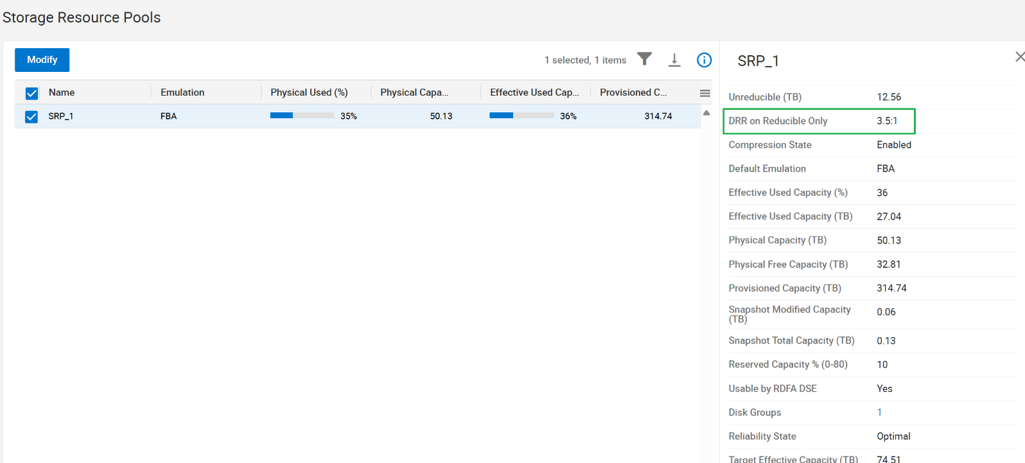Click the Modify button
The image size is (1025, 463).
click(x=42, y=60)
